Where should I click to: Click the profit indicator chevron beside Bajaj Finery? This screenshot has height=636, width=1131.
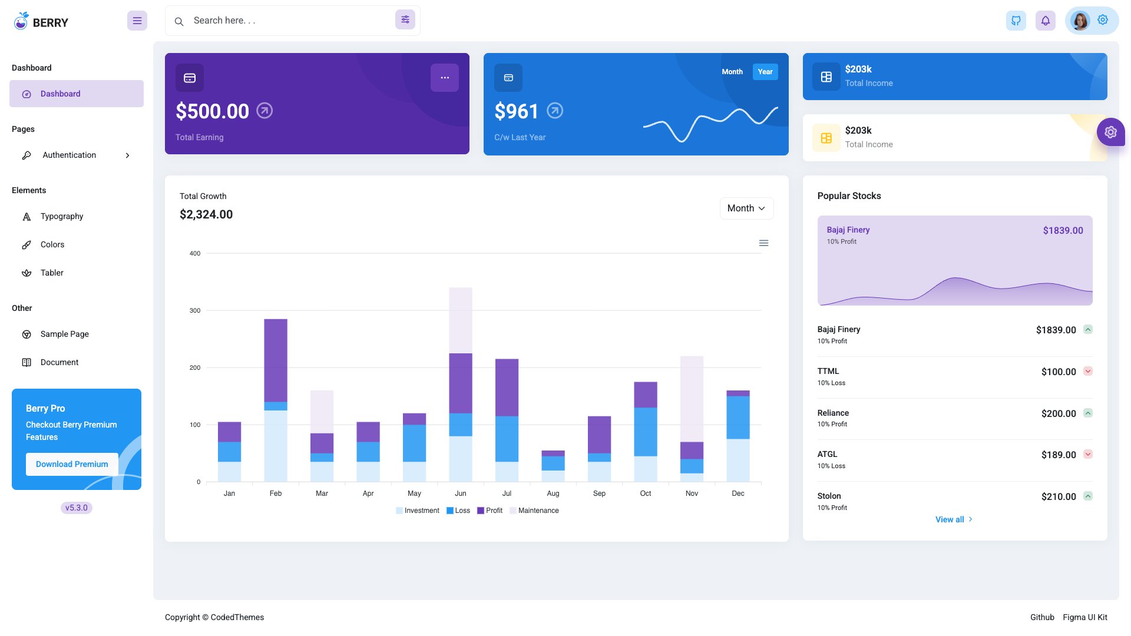pos(1088,330)
